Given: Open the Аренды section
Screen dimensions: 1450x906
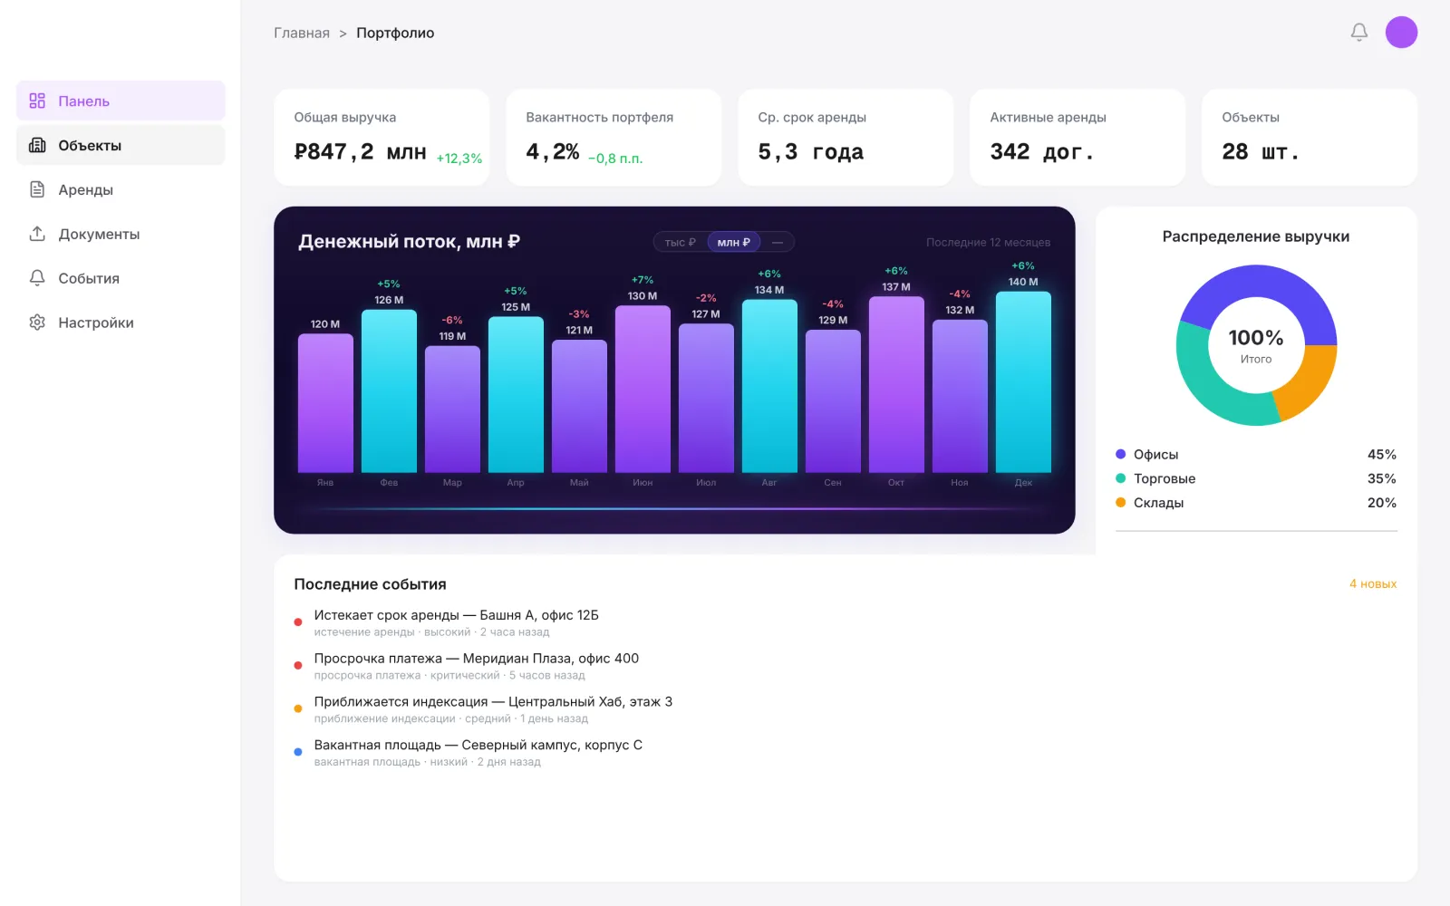Looking at the screenshot, I should pos(121,189).
